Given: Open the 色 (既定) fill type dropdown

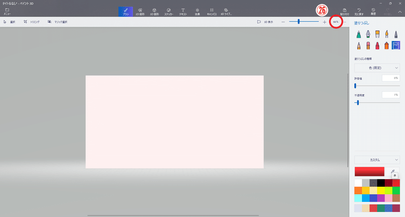Looking at the screenshot, I should 377,68.
